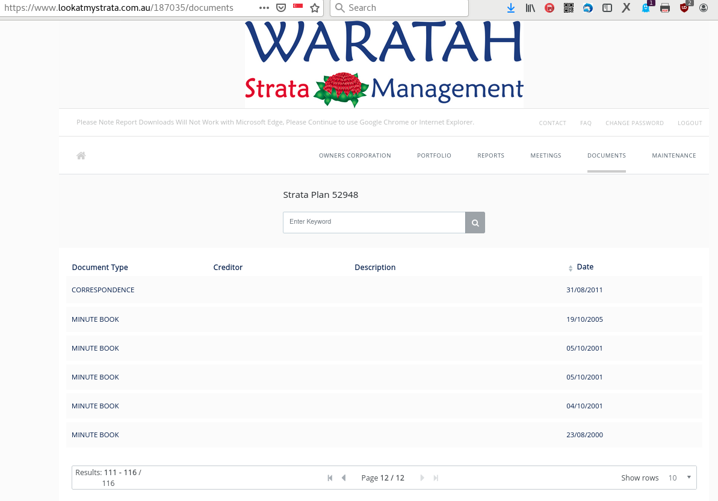
Task: Click the Contact link
Action: click(x=552, y=123)
